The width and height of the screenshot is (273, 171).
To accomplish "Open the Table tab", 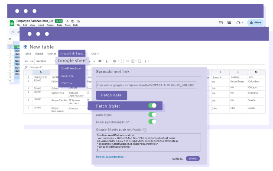I will (x=27, y=54).
